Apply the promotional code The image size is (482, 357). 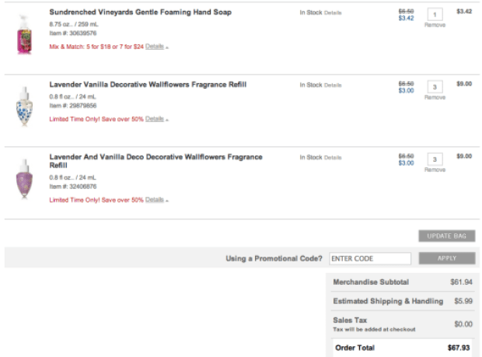[x=447, y=258]
